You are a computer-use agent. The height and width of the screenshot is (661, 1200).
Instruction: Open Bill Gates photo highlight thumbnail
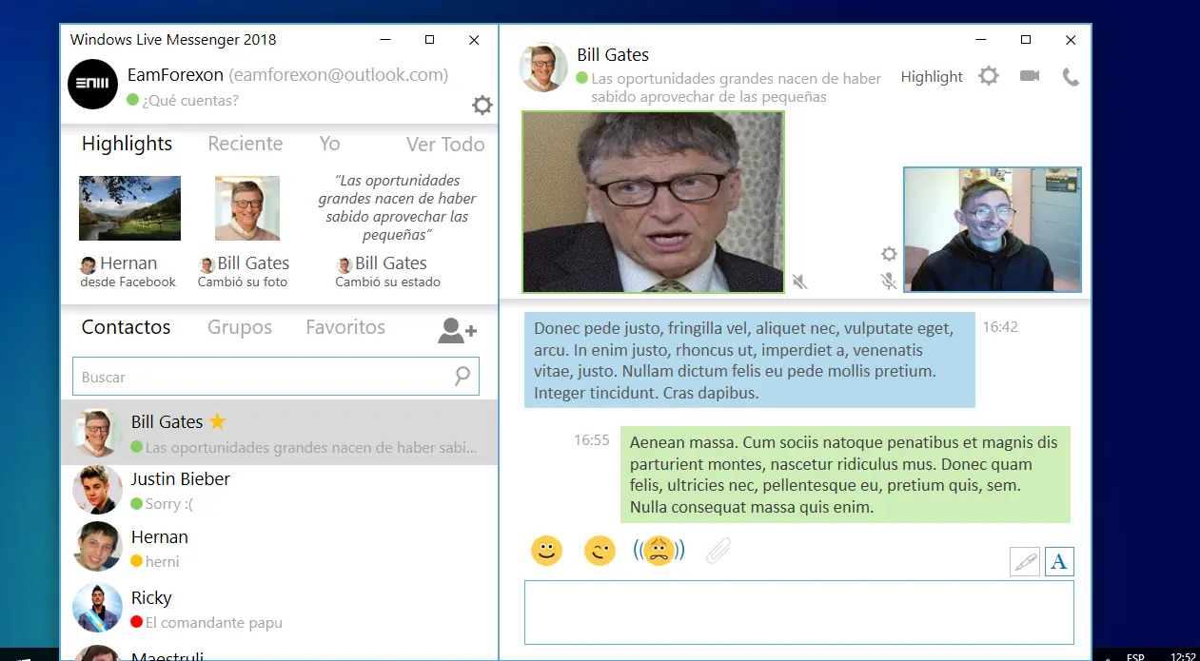coord(247,208)
